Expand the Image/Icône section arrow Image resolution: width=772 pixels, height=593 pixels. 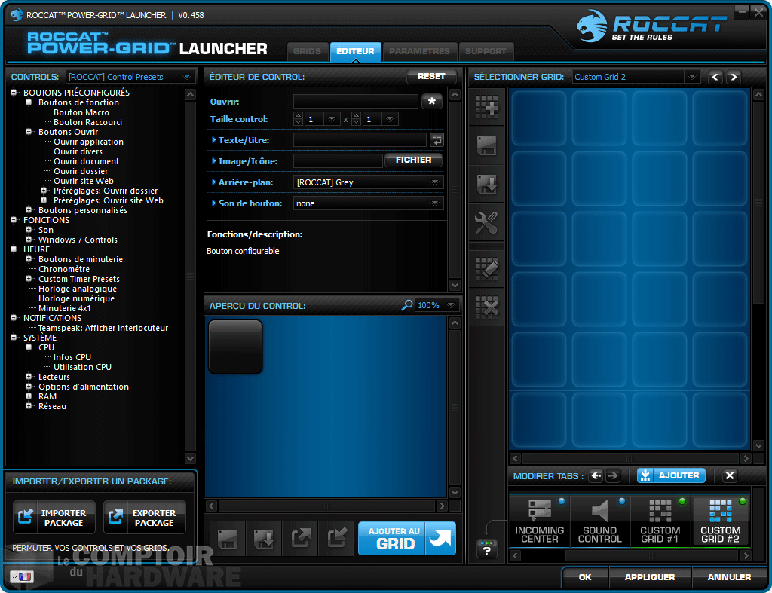click(214, 160)
